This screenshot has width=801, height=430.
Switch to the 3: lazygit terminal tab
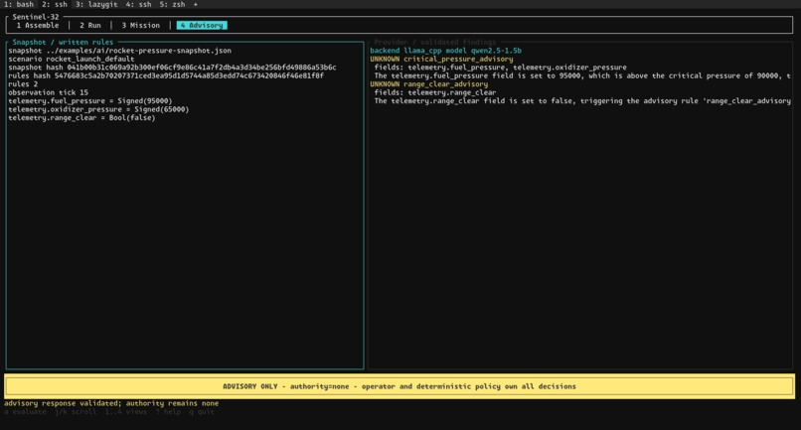96,4
